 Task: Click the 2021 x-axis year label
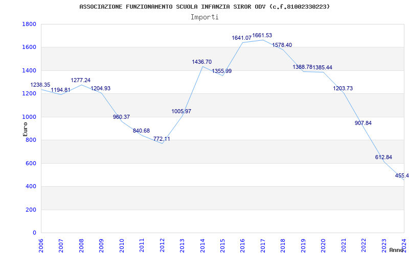pyautogui.click(x=343, y=246)
